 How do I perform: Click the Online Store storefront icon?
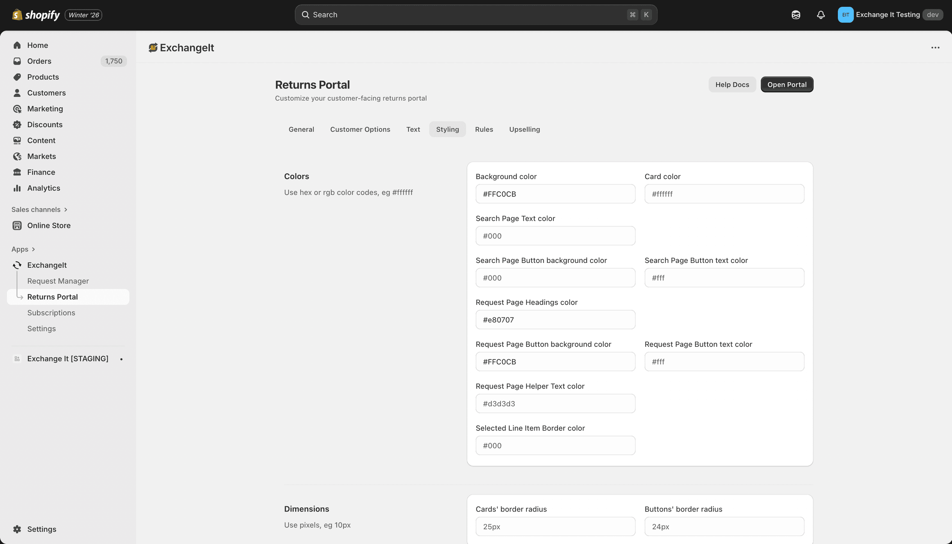(x=17, y=226)
